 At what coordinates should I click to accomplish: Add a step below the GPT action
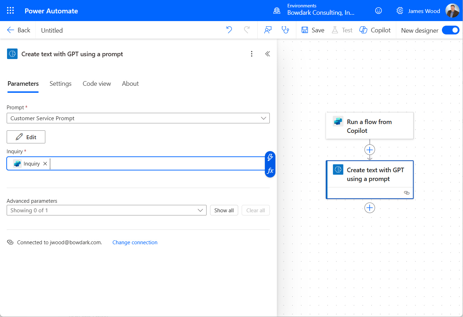370,208
